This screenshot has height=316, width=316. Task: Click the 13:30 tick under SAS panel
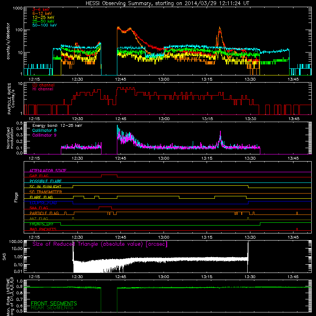(x=250, y=277)
